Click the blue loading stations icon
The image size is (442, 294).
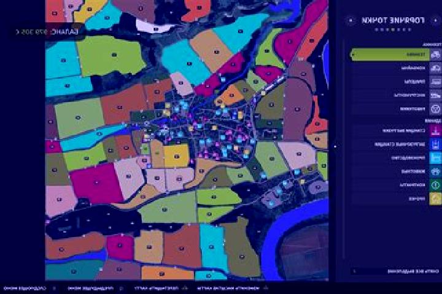tap(435, 145)
